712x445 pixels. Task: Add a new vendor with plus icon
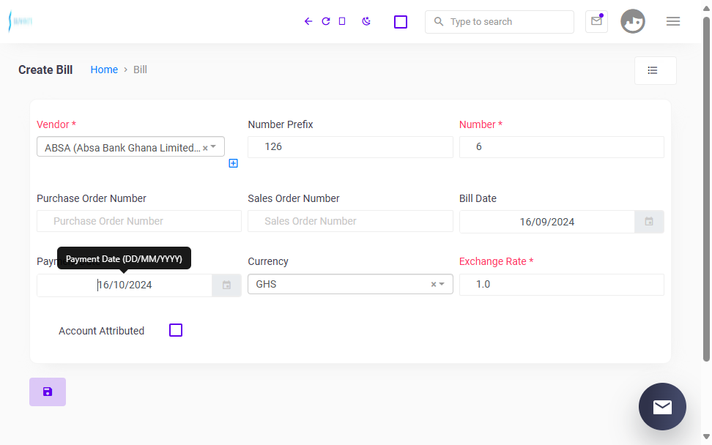pos(233,163)
